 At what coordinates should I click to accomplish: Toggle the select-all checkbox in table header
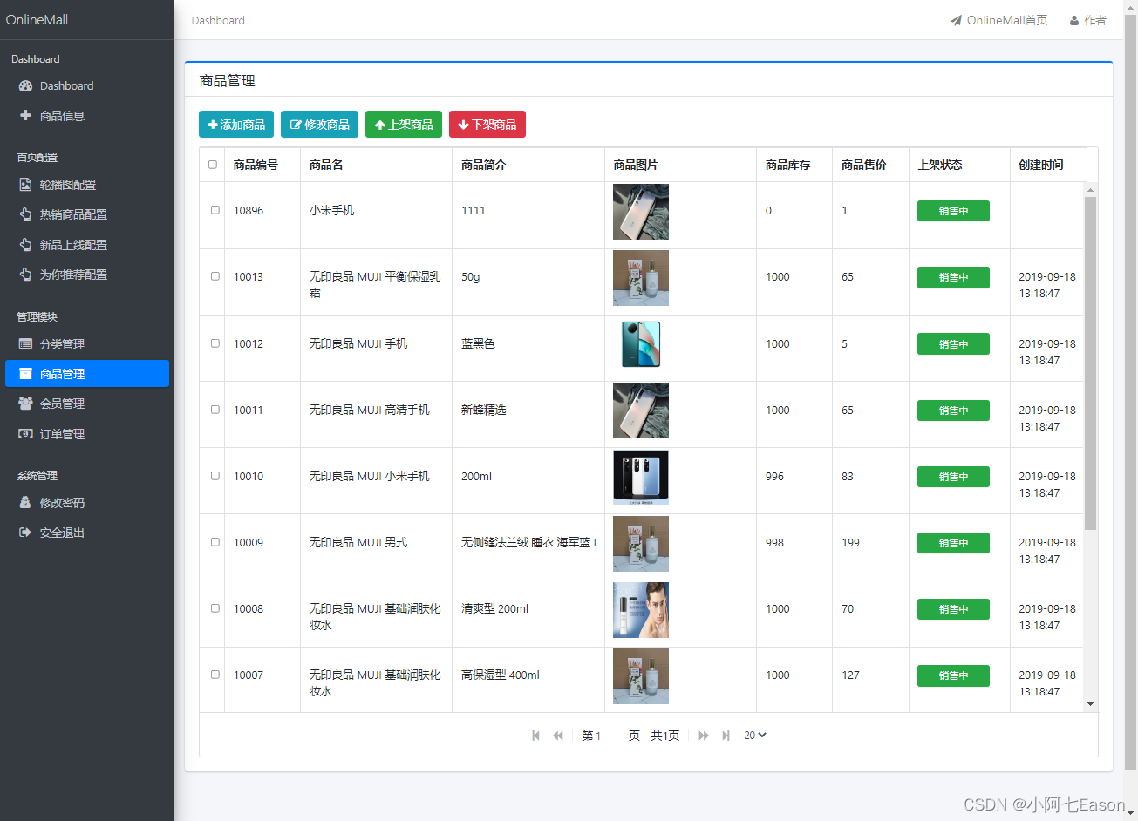coord(211,163)
